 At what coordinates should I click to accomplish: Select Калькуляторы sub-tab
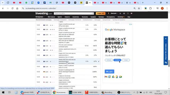tap(106, 20)
